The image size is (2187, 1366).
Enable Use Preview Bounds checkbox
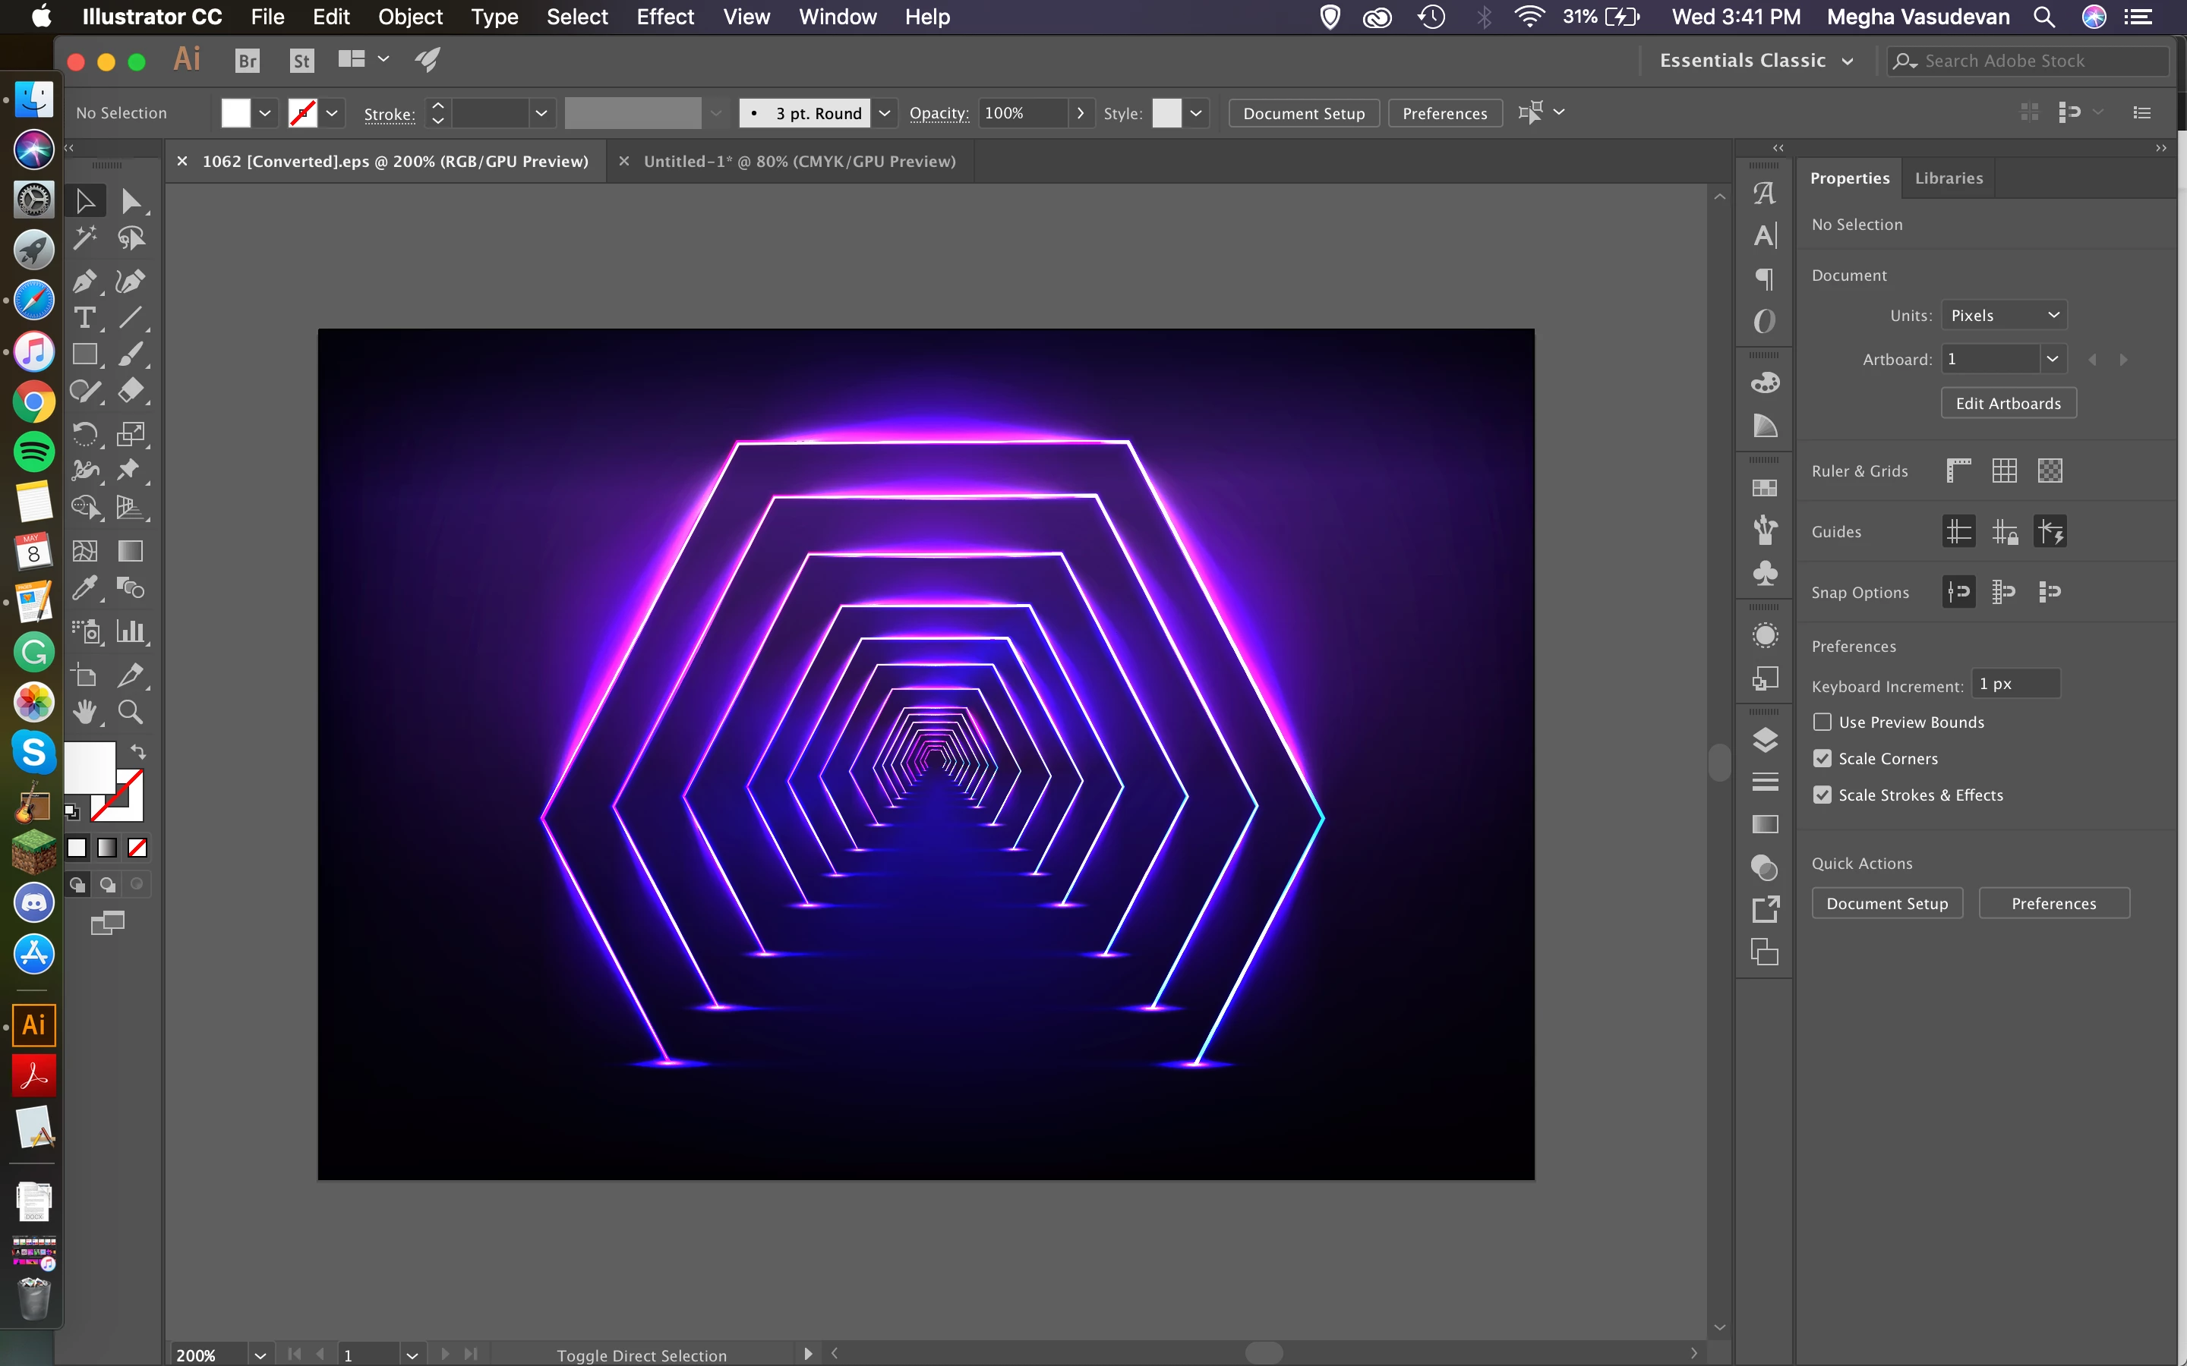click(1822, 722)
